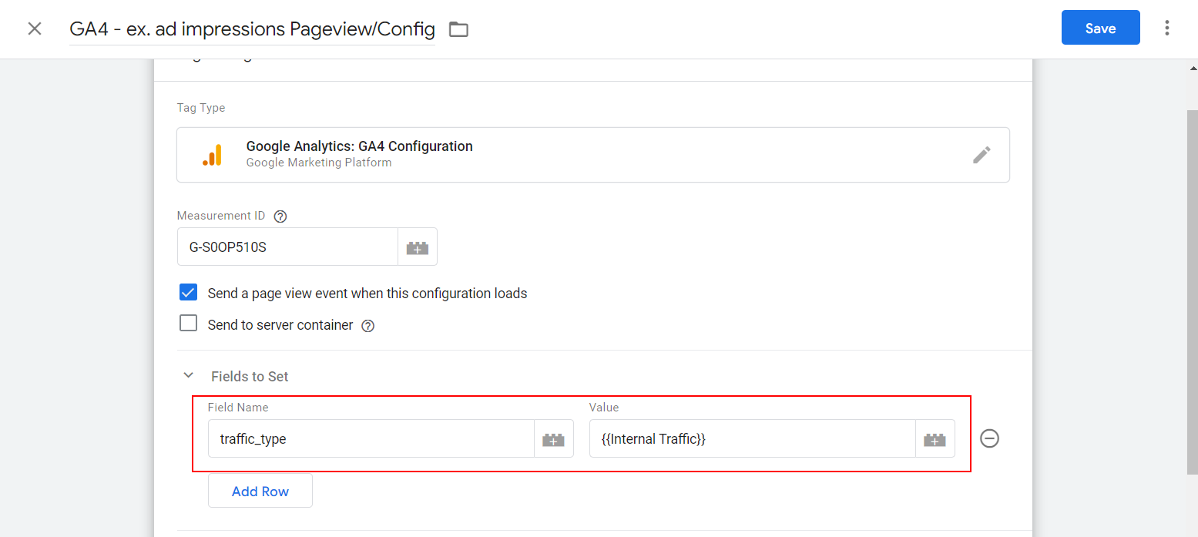Close the tag editor with the X
1198x537 pixels.
[34, 28]
